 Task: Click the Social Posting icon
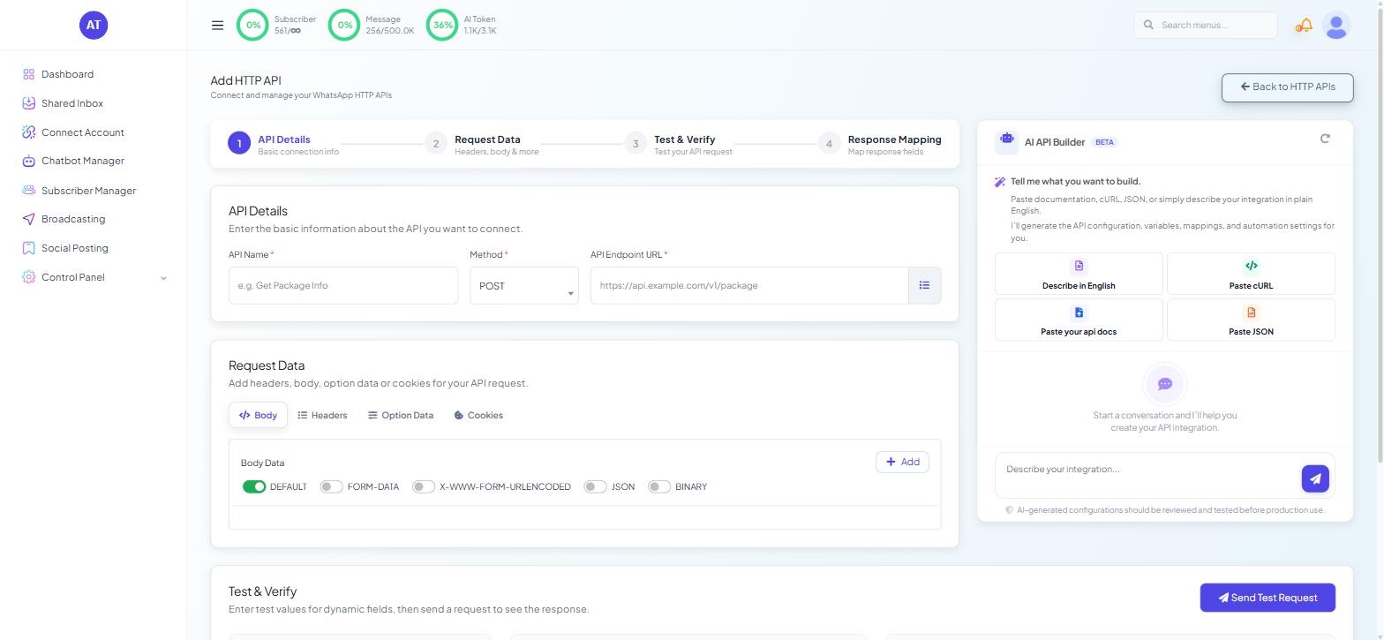pyautogui.click(x=28, y=248)
